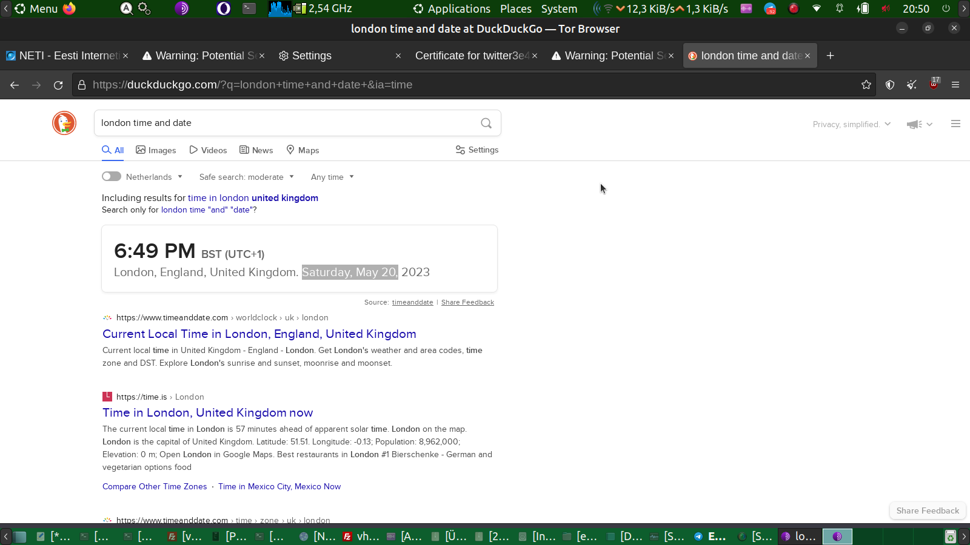The image size is (970, 545).
Task: Open the DuckDuckGo hamburger side menu
Action: tap(955, 124)
